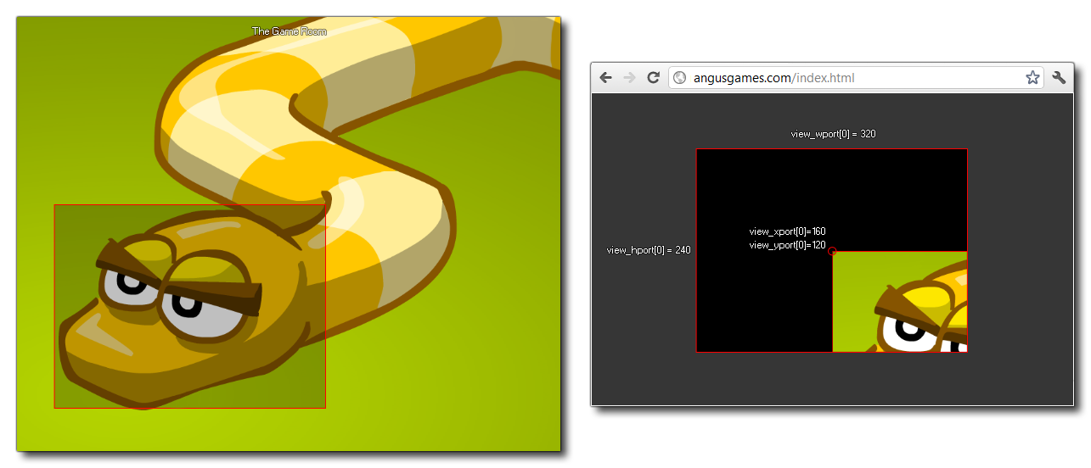The width and height of the screenshot is (1091, 468).
Task: Focus the angusgames.com/index.html address bar
Action: coord(849,78)
